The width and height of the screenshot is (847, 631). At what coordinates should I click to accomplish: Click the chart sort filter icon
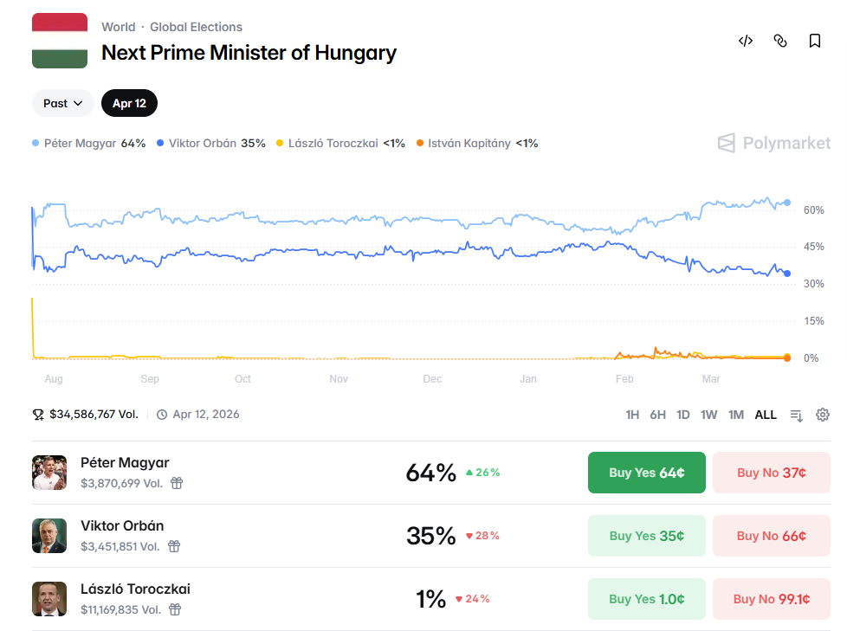(x=797, y=415)
